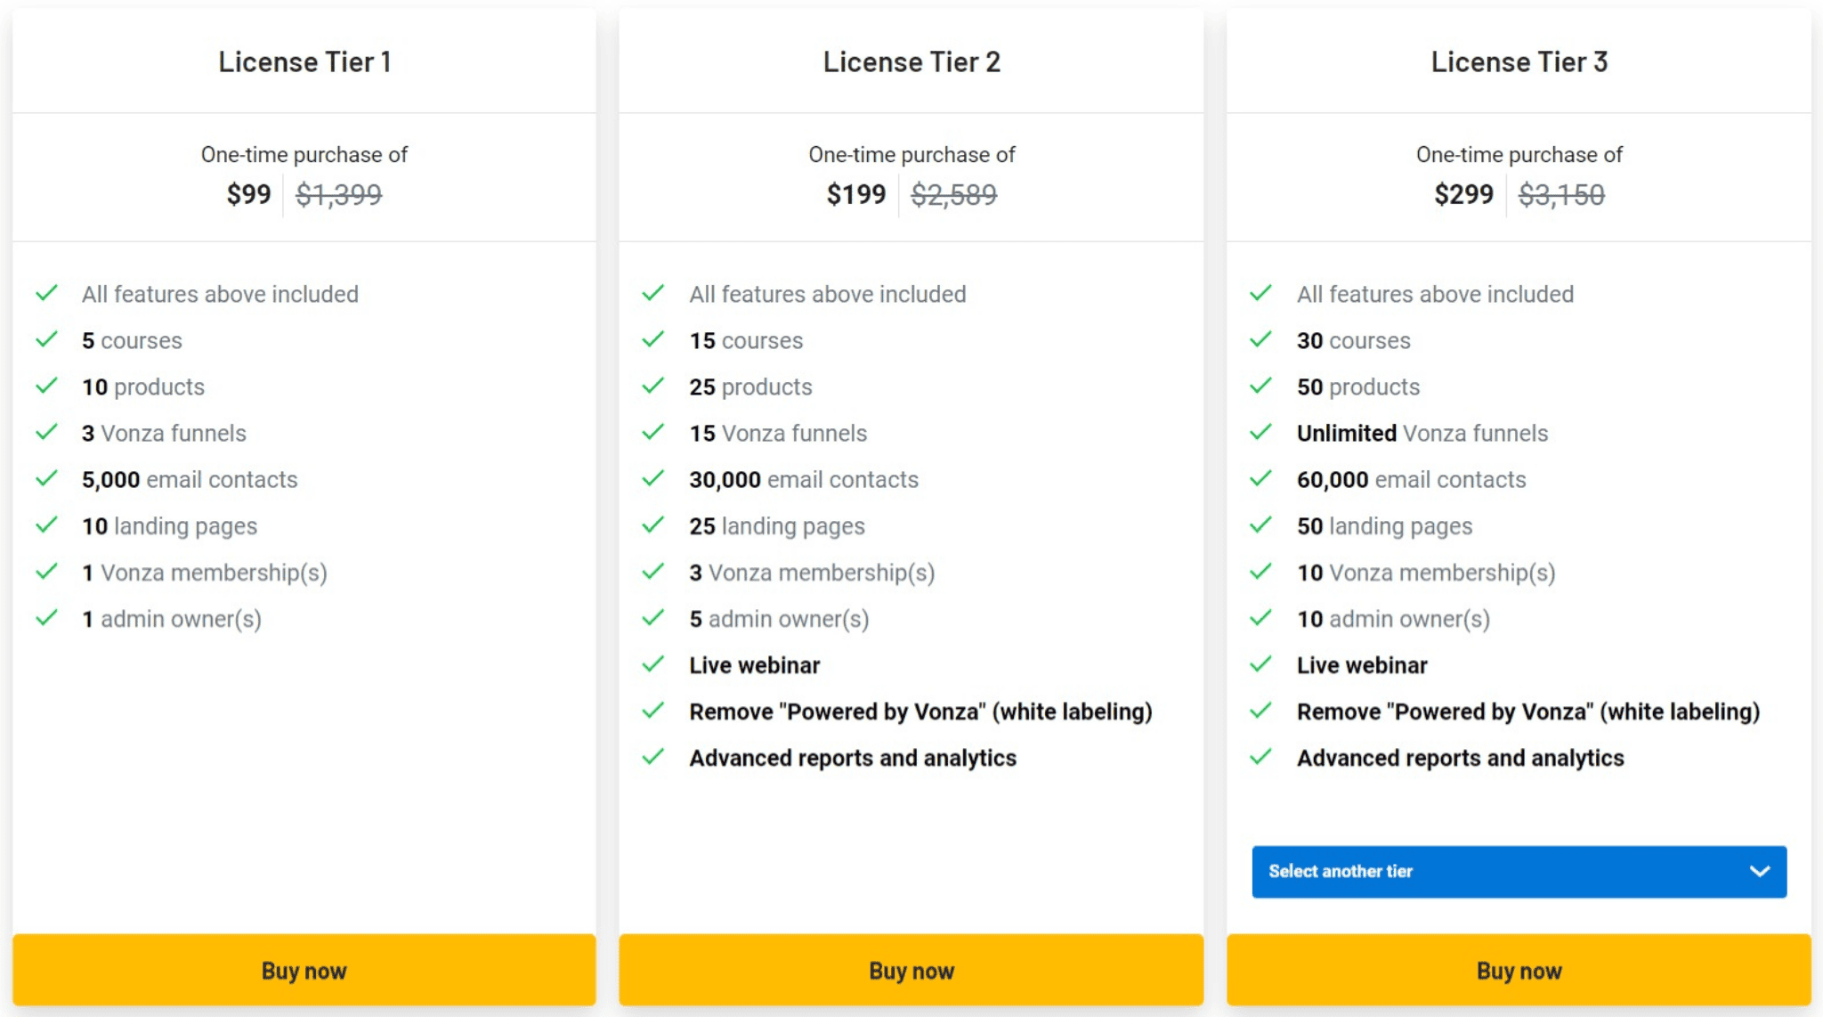Click 'Unlimited Vonza funnels' text
Viewport: 1823px width, 1017px height.
[1422, 433]
